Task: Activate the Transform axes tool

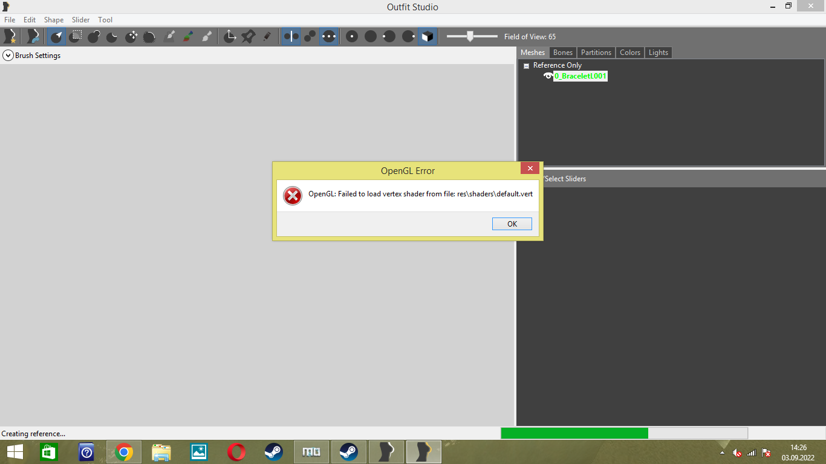Action: pos(230,36)
